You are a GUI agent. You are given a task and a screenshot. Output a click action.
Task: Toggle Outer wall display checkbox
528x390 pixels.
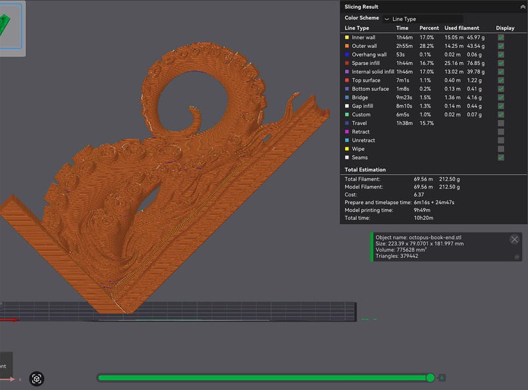501,46
